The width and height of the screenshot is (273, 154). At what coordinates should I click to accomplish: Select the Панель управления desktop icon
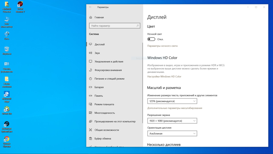(x=7, y=67)
